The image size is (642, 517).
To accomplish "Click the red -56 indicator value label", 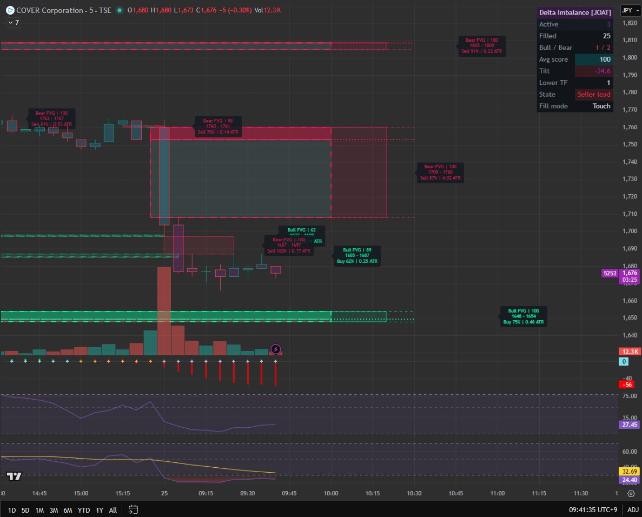I will [x=627, y=385].
